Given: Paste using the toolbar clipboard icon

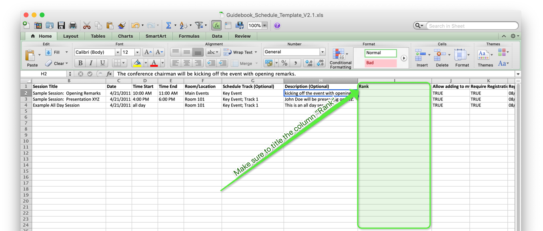Looking at the screenshot, I should click(110, 26).
